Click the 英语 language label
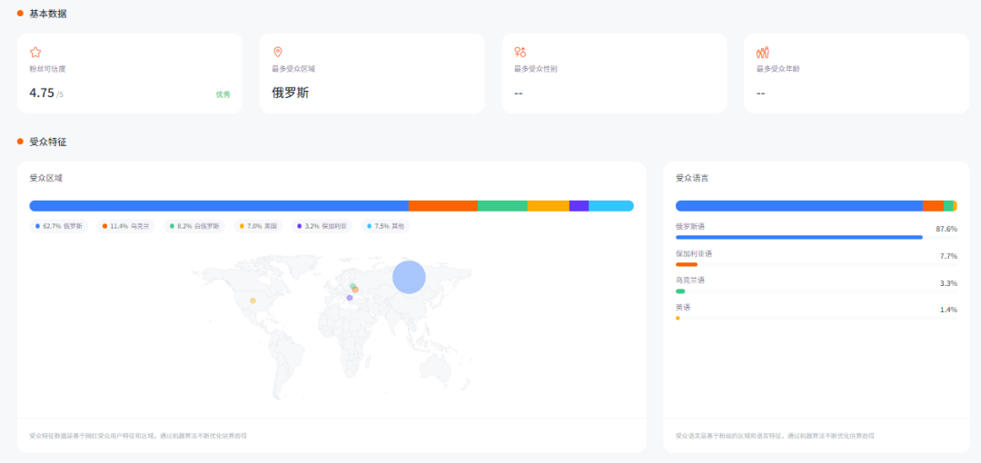 click(x=683, y=308)
